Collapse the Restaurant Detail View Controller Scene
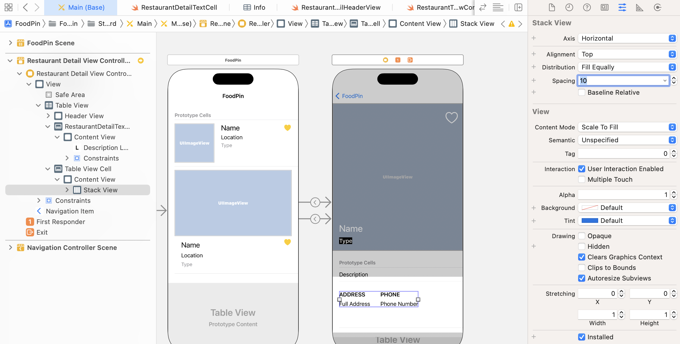Screen dimensions: 680x344 click(x=10, y=61)
